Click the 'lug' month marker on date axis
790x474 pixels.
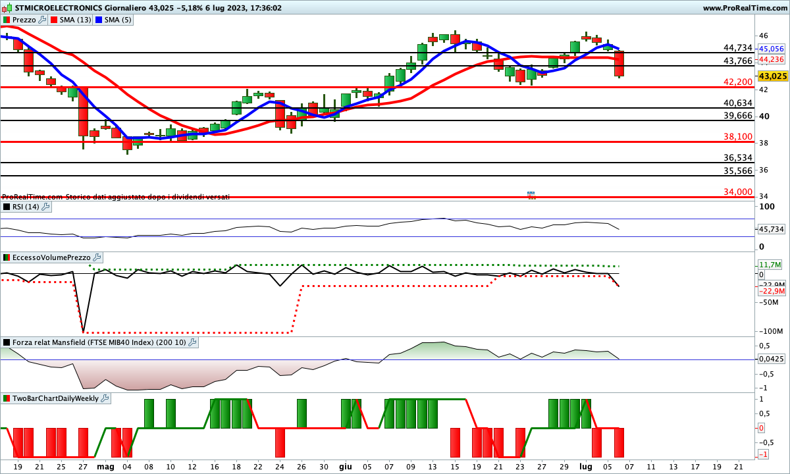[585, 466]
